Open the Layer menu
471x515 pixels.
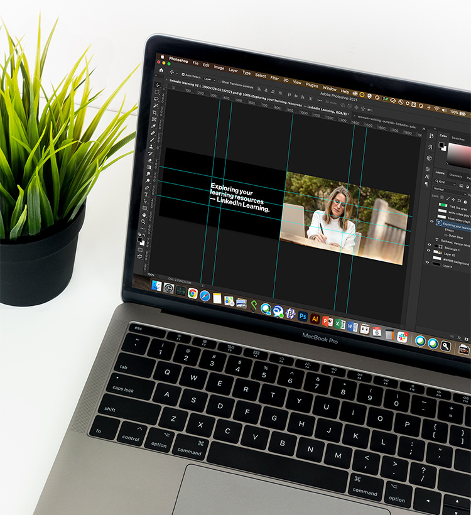(233, 70)
